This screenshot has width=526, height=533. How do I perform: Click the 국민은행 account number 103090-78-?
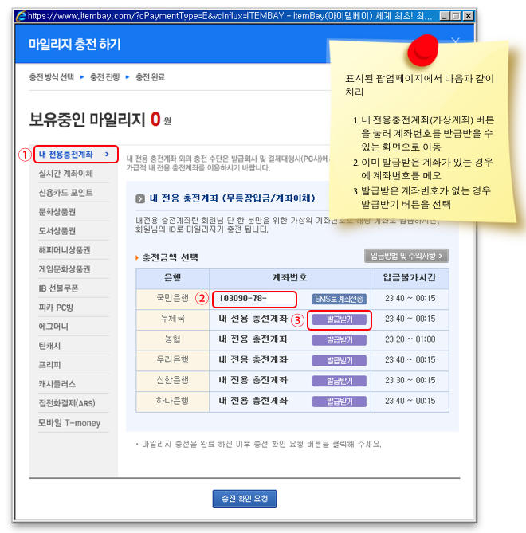243,299
